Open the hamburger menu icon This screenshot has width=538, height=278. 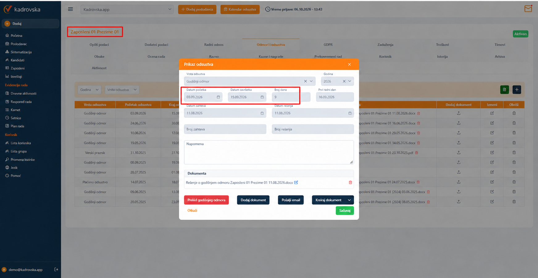click(70, 9)
